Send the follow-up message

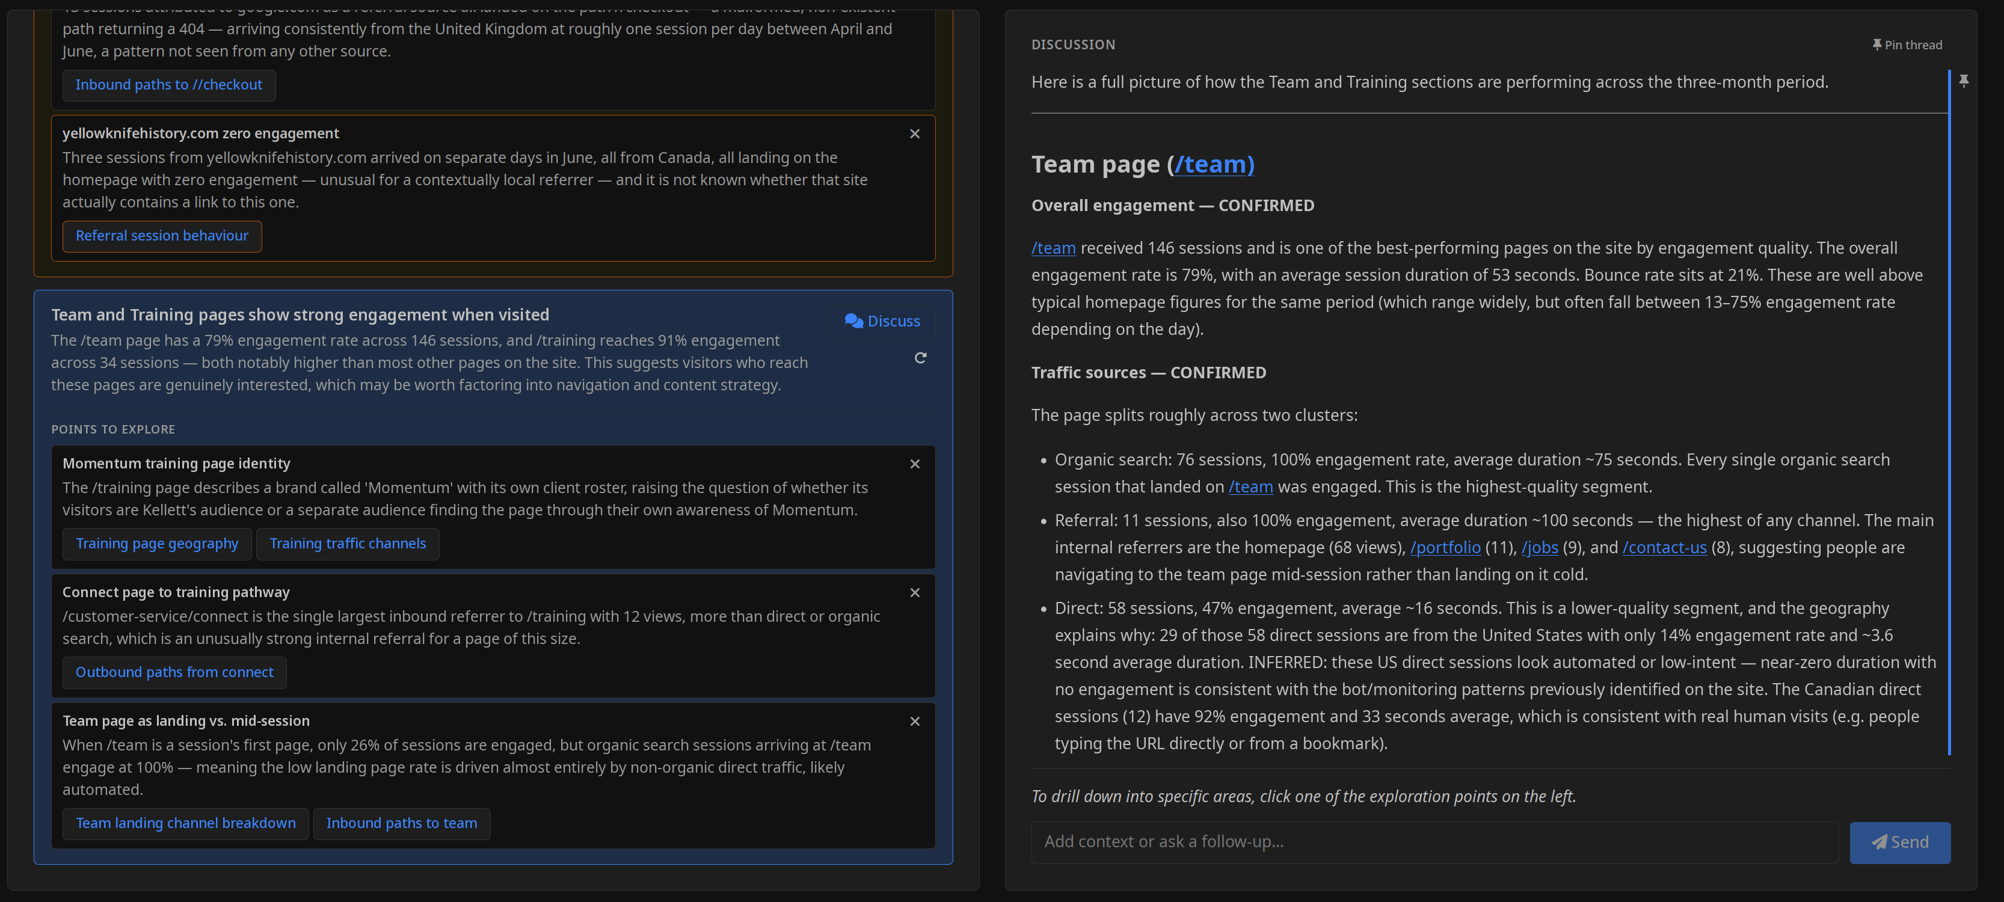pyautogui.click(x=1900, y=842)
